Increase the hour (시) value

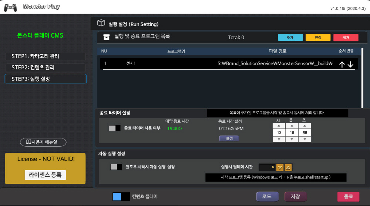click(x=279, y=126)
